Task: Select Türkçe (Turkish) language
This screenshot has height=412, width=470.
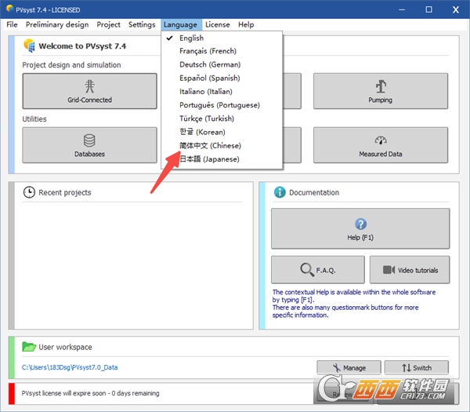Action: (222, 118)
